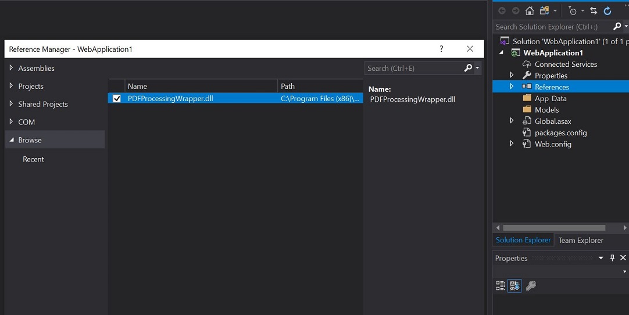The height and width of the screenshot is (315, 629).
Task: Click the Sync with Active Document icon
Action: point(593,10)
